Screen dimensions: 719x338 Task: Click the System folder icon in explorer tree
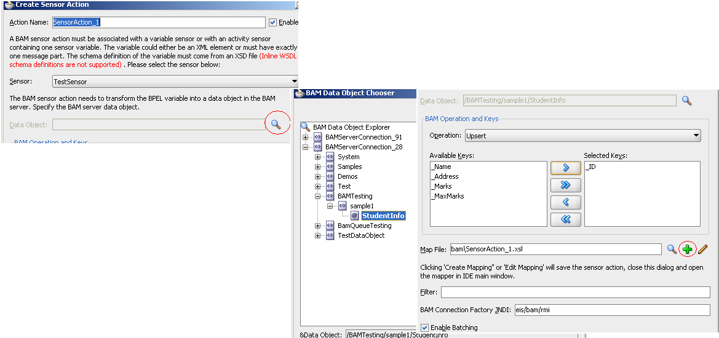click(x=330, y=157)
